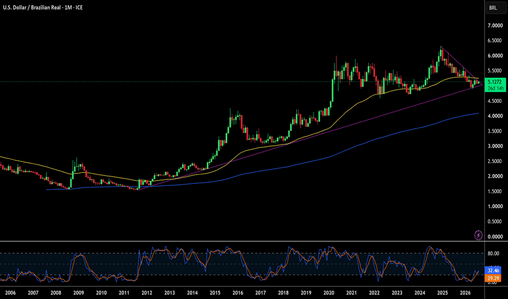Click the blue 32.46 indicator value label
The image size is (508, 299).
pyautogui.click(x=493, y=271)
